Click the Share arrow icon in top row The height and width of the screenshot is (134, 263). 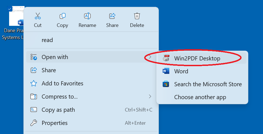tap(112, 16)
